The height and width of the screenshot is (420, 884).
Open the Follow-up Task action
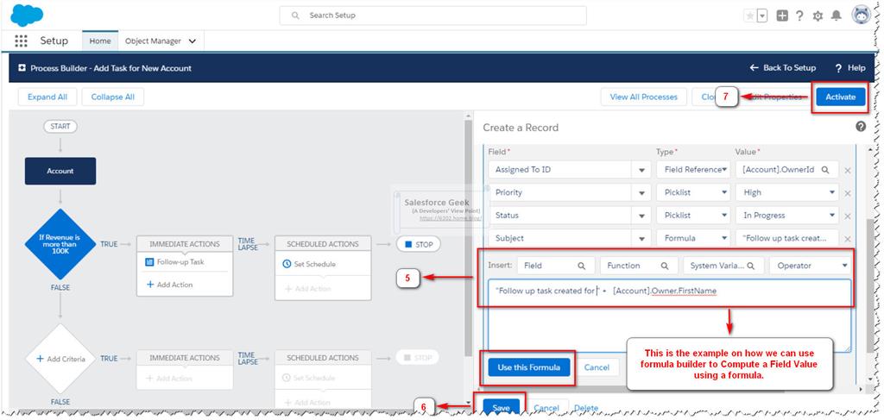tap(180, 262)
